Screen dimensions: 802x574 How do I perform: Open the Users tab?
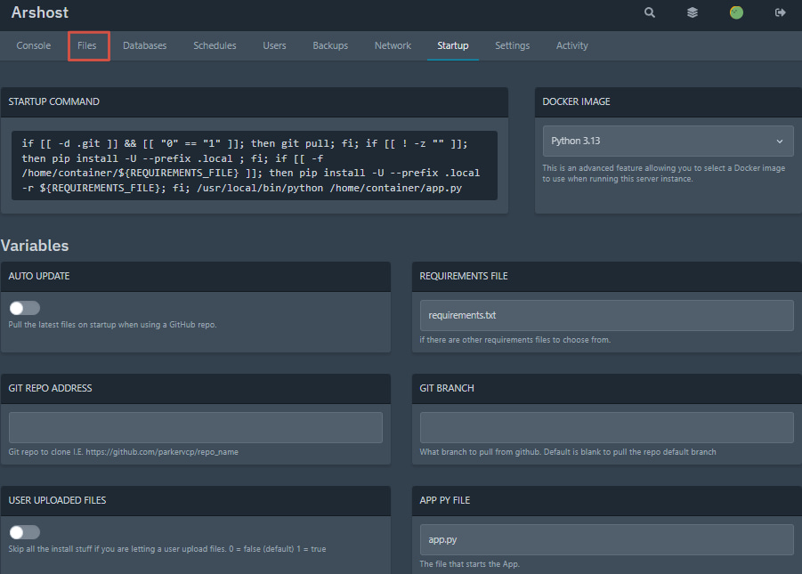274,45
